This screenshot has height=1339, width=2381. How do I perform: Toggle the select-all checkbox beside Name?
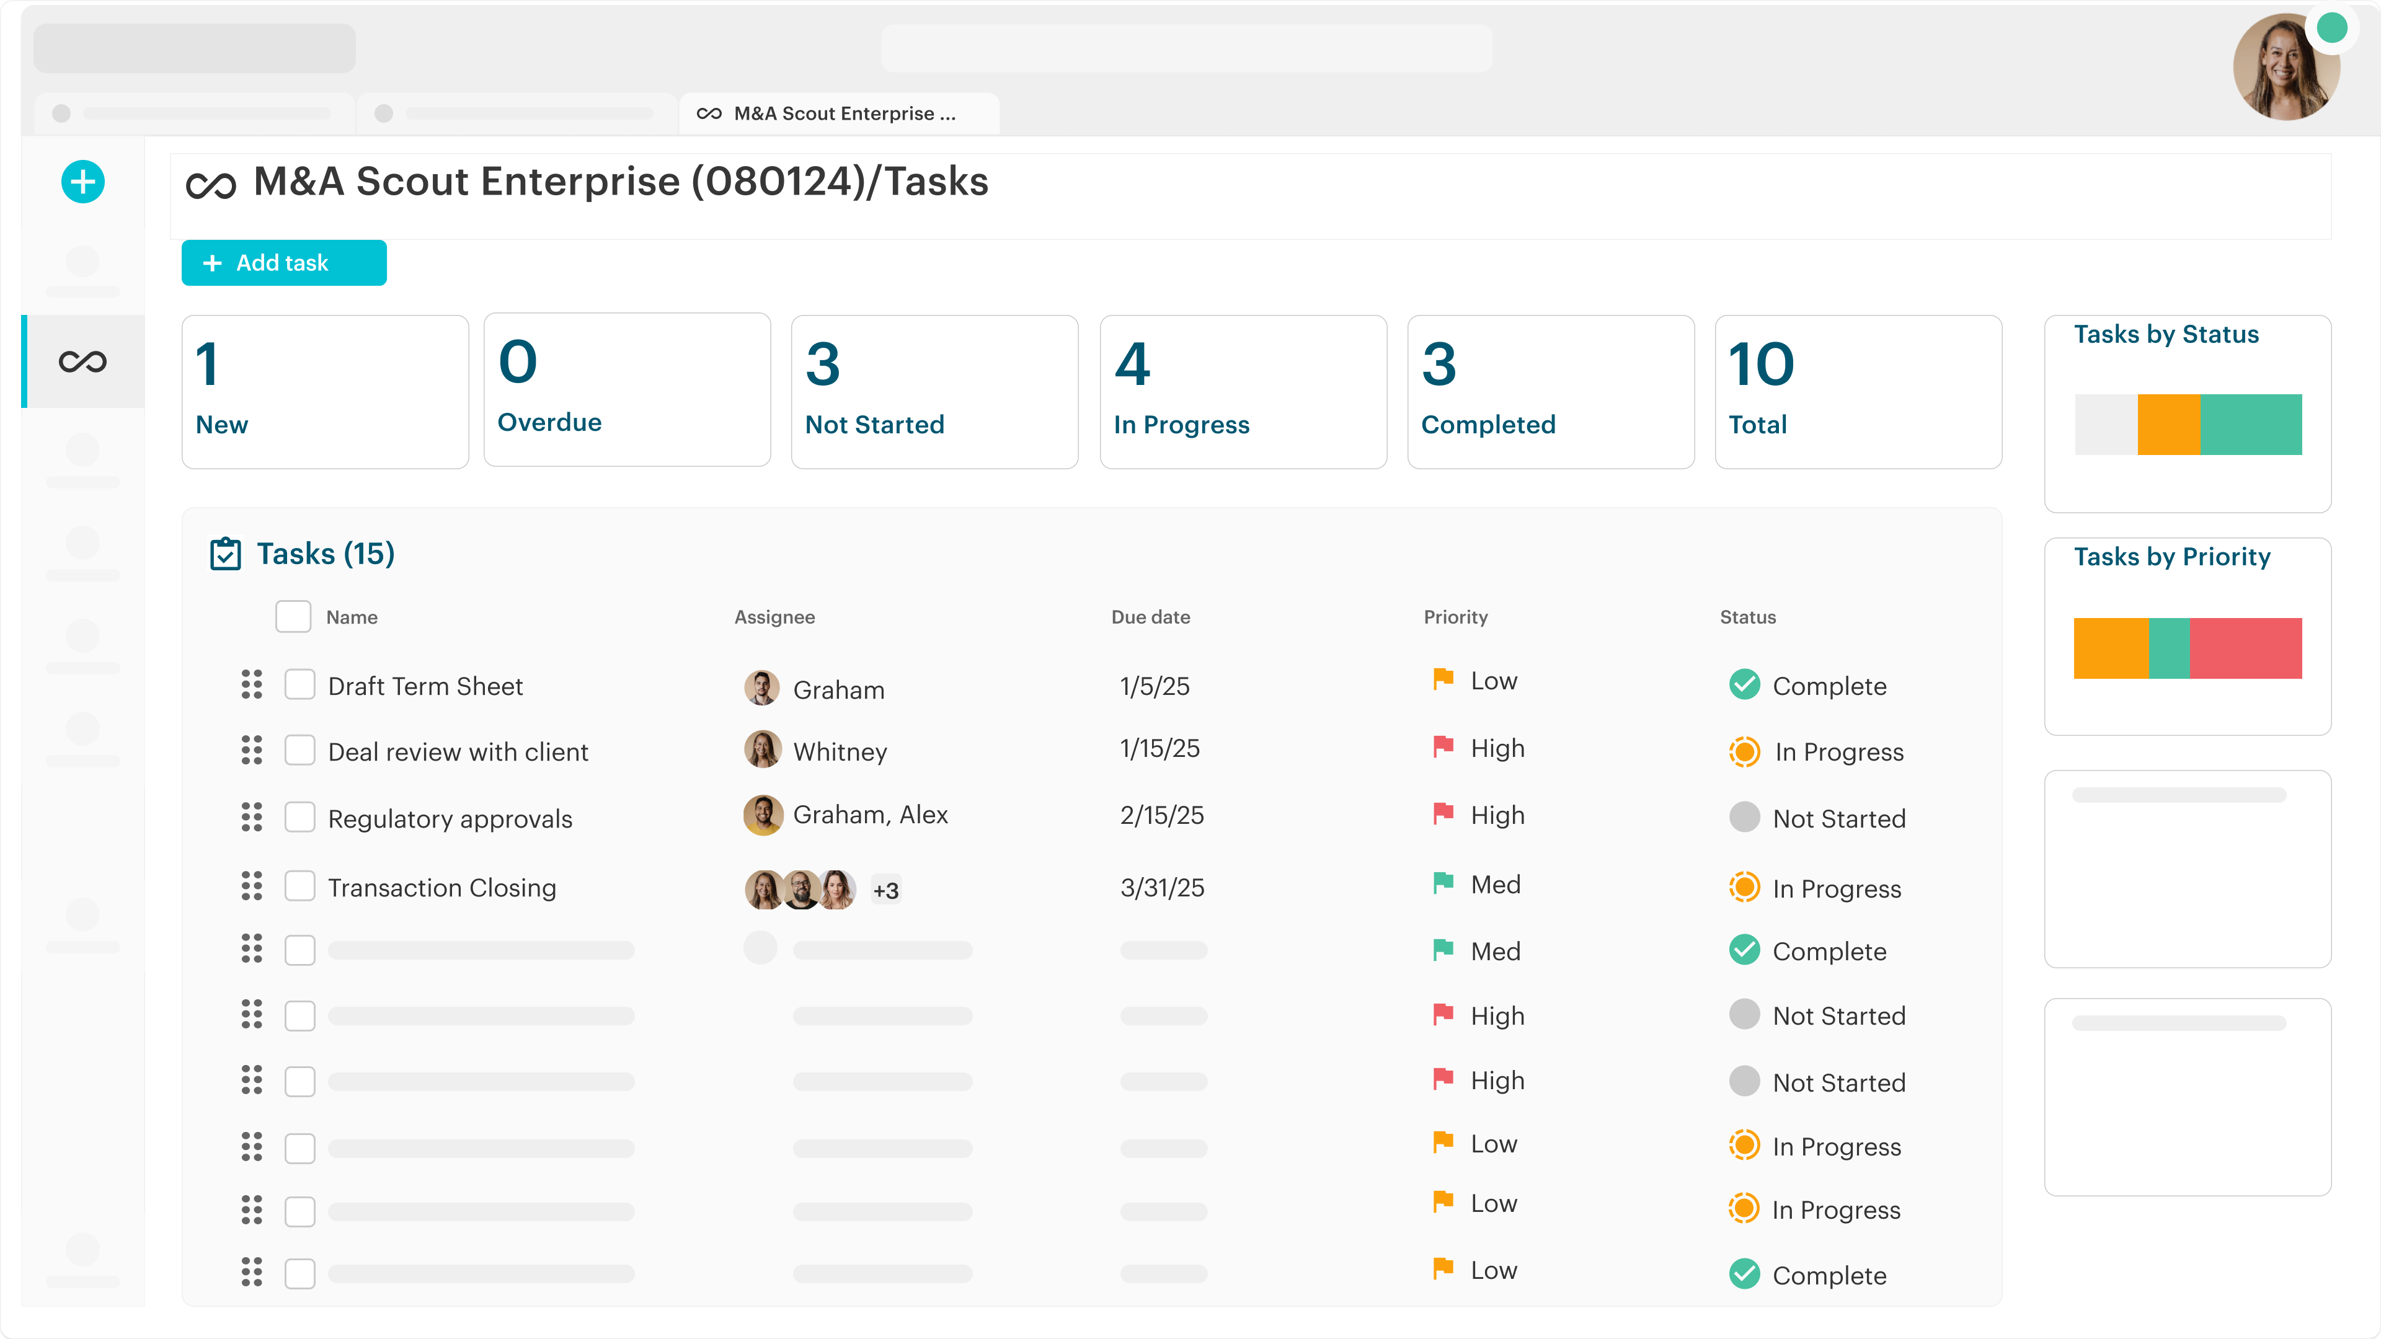click(293, 616)
